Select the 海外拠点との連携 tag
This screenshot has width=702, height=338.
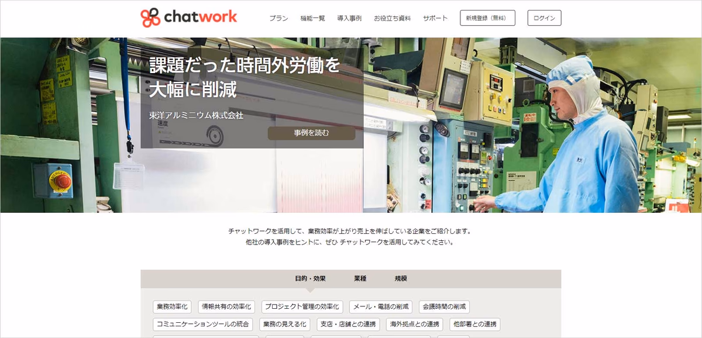414,324
